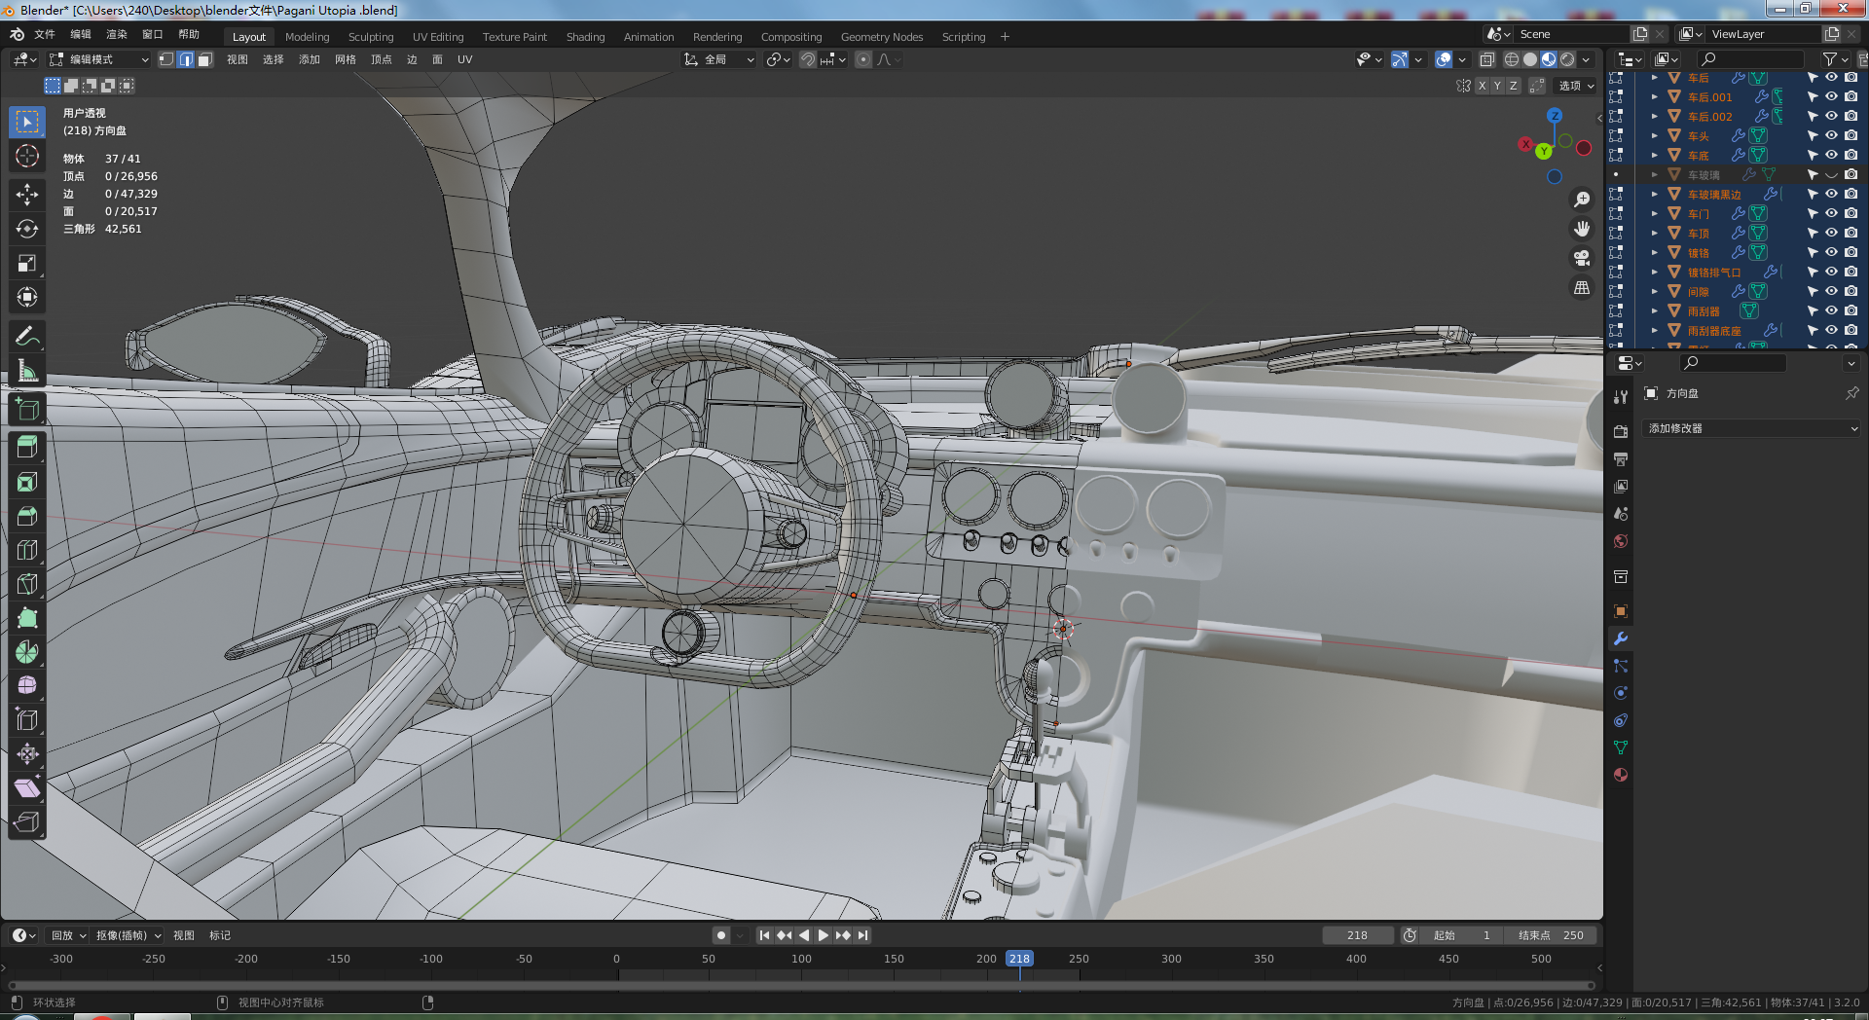Open the Material properties tab
1869x1020 pixels.
pos(1621,775)
